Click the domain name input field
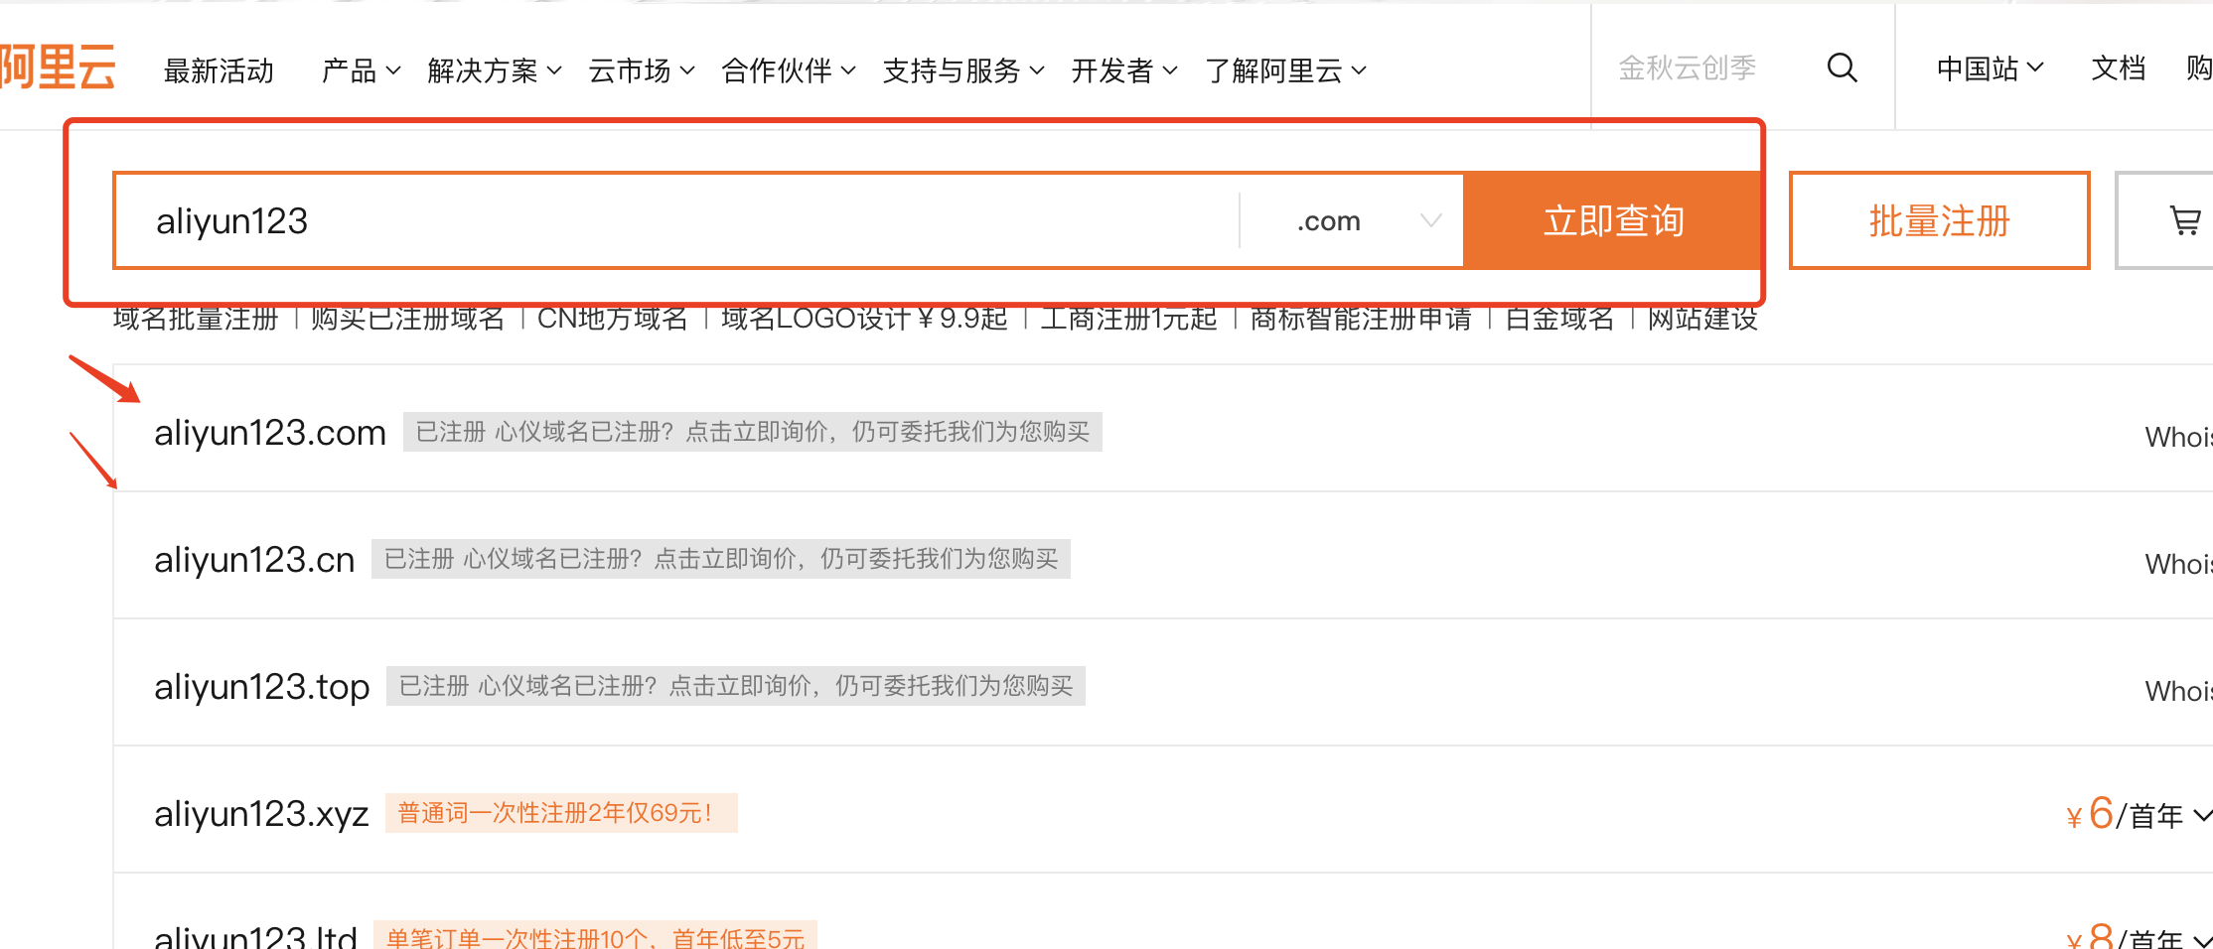The image size is (2213, 949). click(675, 220)
